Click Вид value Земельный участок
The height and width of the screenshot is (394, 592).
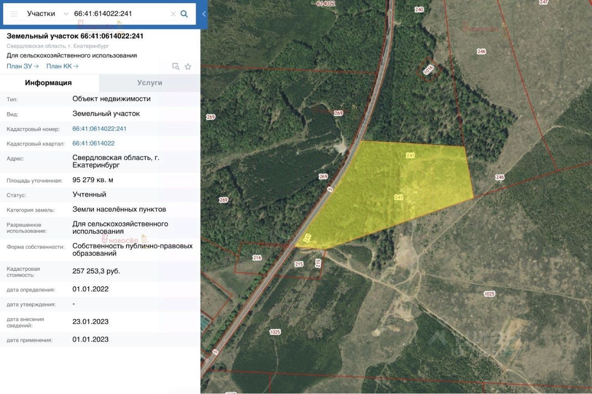106,114
